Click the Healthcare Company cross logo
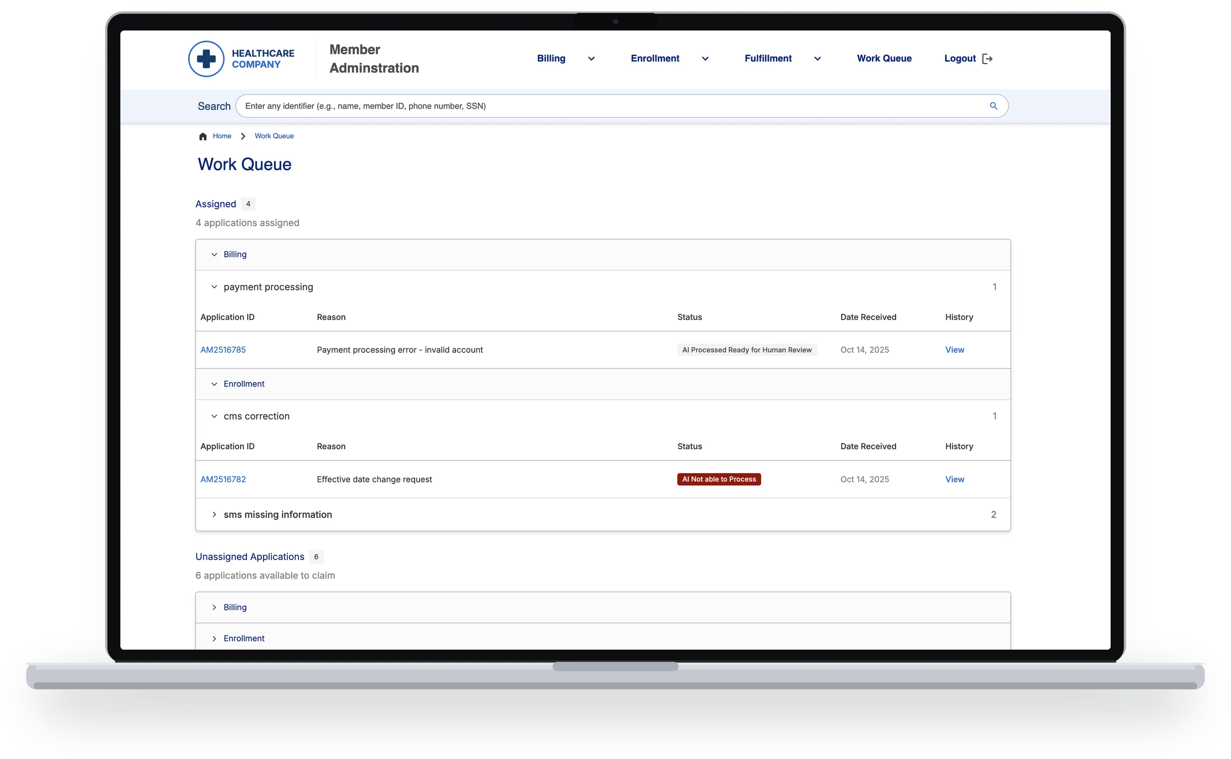This screenshot has width=1231, height=759. (x=206, y=59)
